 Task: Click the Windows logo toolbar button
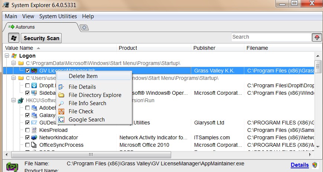point(14,38)
